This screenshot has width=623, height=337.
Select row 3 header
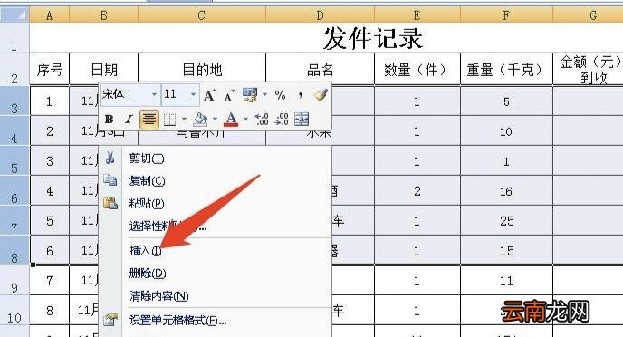(14, 101)
